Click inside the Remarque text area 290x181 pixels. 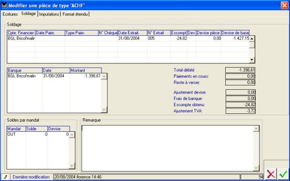pos(167,148)
